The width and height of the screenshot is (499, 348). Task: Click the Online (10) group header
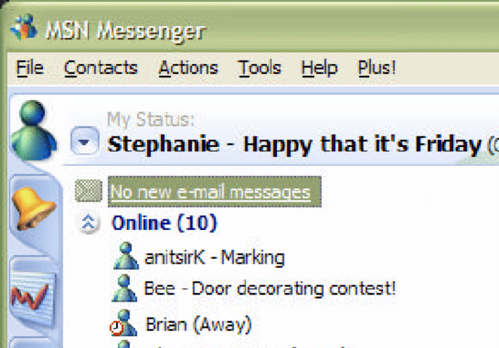coord(164,223)
